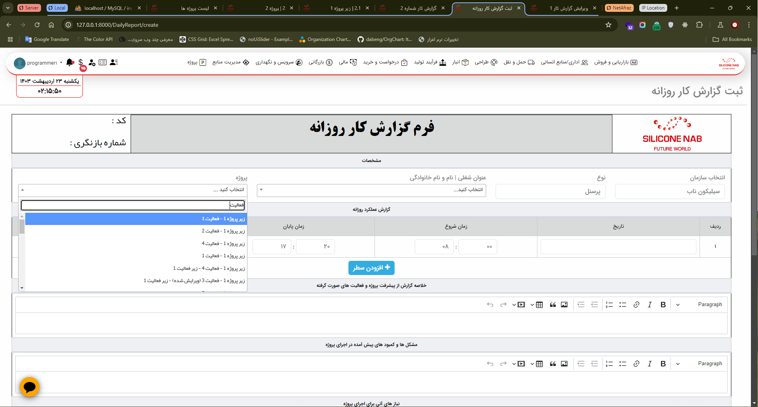Select option زیر پروژه 1 - فعالیت 2
Screen dimensions: 758x407
(223, 231)
